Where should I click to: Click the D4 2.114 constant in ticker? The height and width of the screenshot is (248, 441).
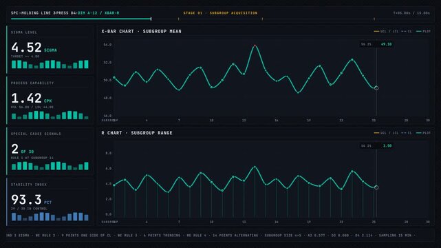364,236
